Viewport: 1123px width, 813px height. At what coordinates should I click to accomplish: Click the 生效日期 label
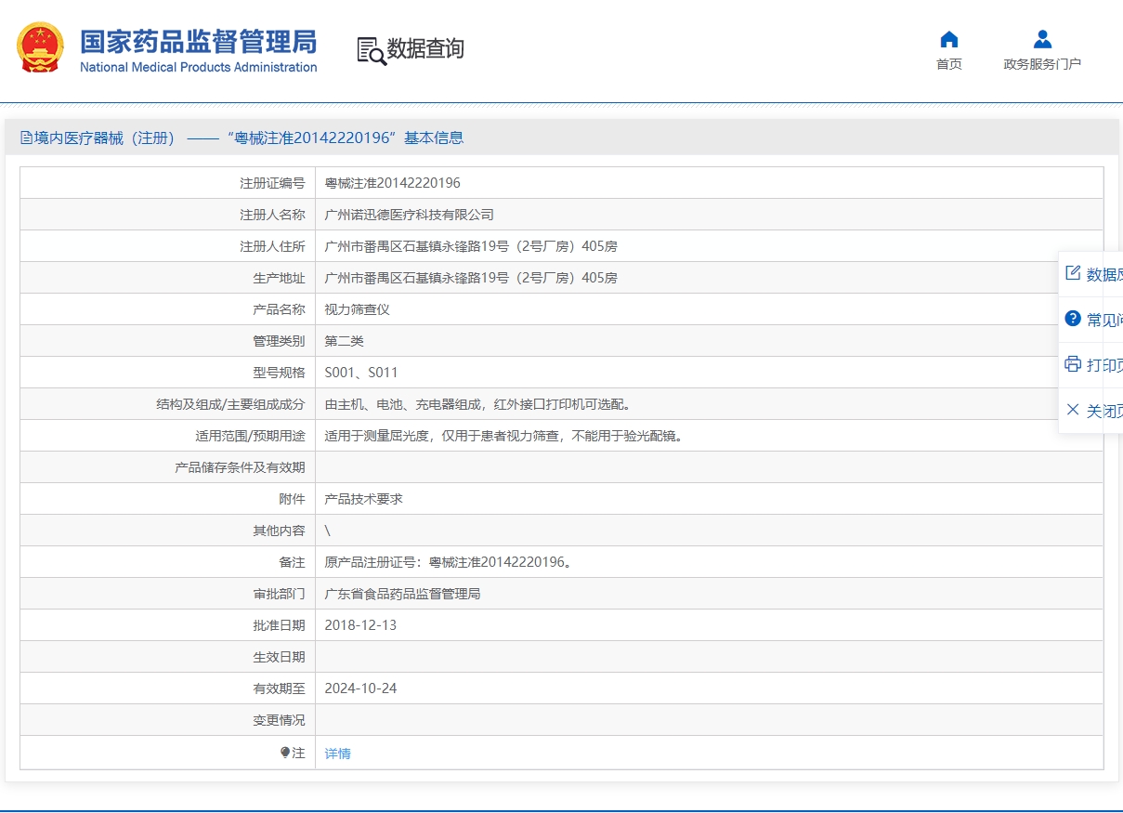[x=280, y=657]
